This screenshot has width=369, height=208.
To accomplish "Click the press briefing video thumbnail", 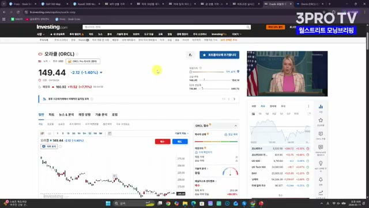I will [x=287, y=73].
